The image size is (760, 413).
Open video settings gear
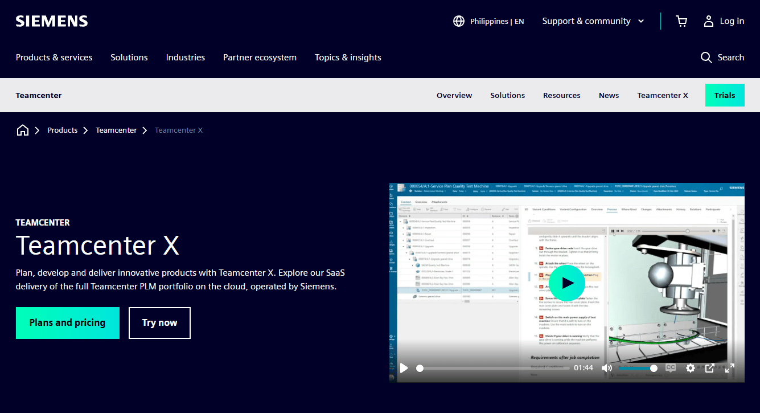pyautogui.click(x=691, y=368)
